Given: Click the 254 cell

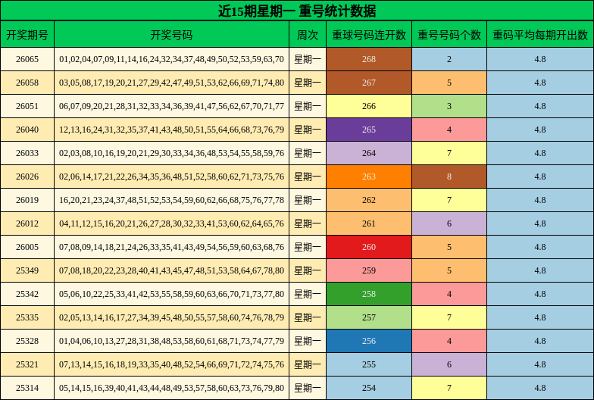Looking at the screenshot, I should [x=369, y=388].
